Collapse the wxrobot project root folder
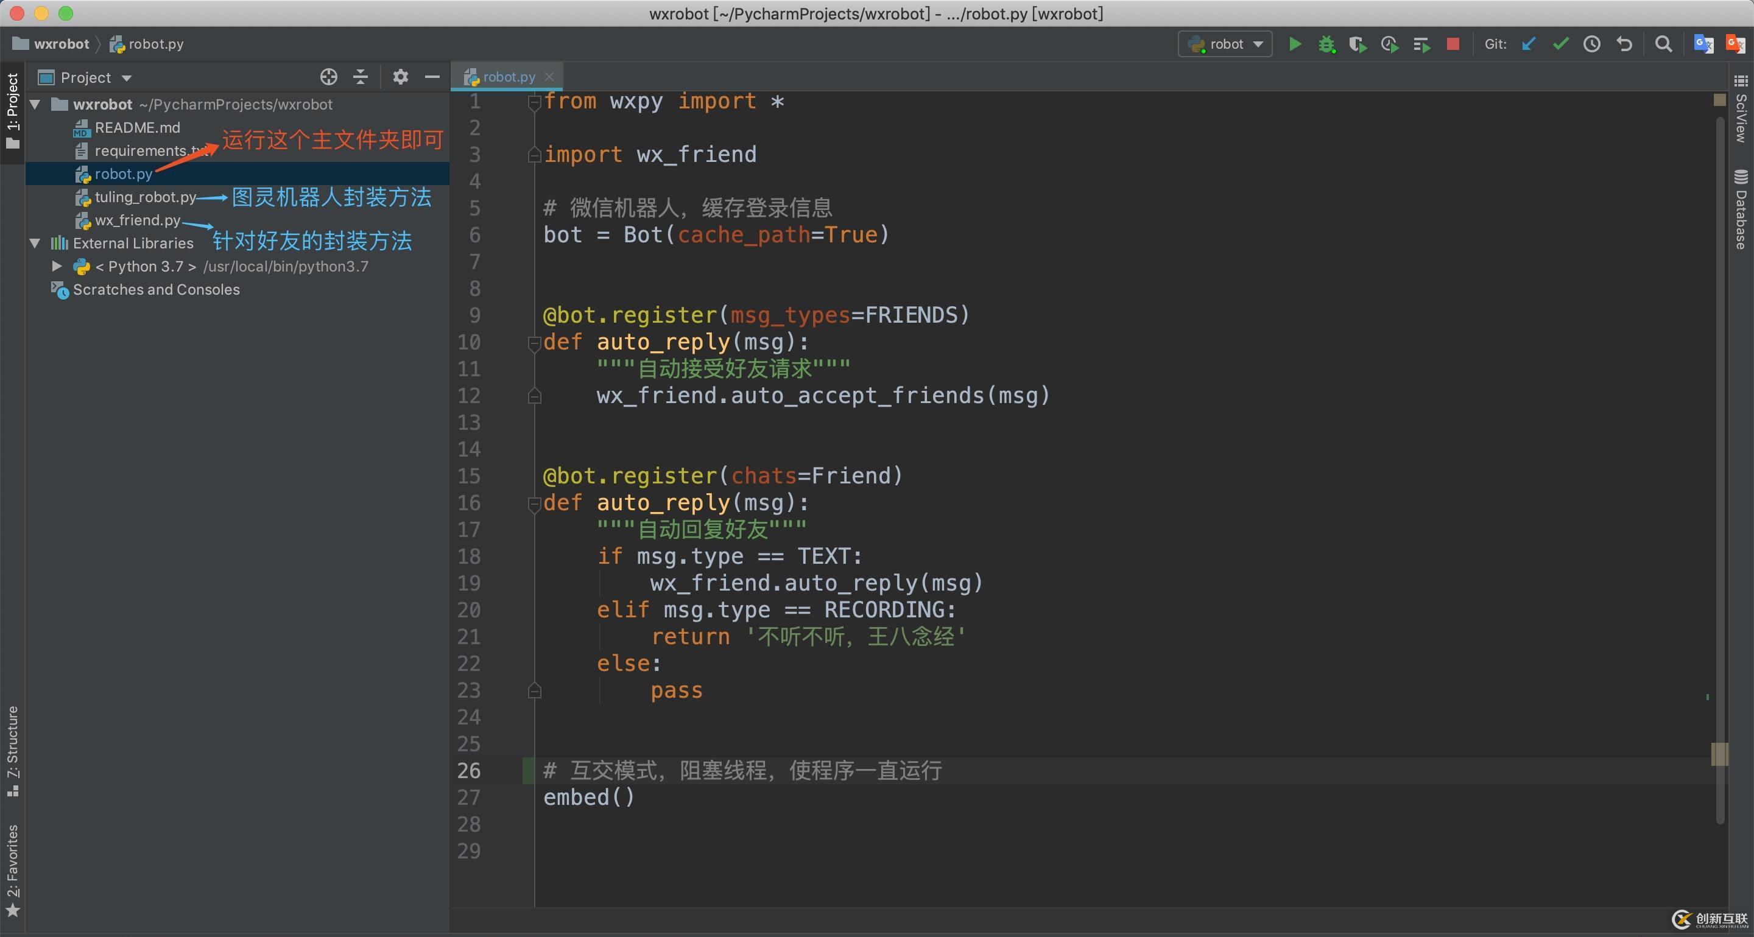1754x937 pixels. pos(35,104)
